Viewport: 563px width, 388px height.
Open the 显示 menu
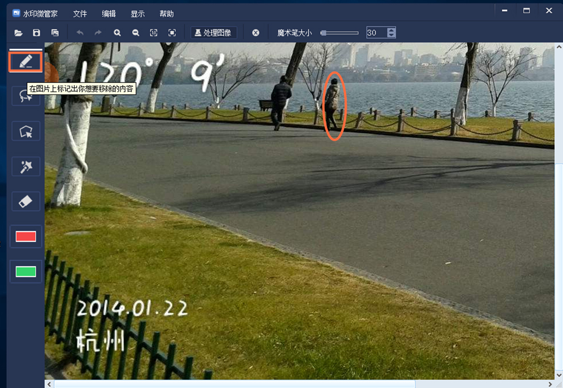pos(137,14)
